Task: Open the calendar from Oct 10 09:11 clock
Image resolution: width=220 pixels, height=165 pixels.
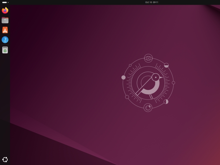Action: click(x=152, y=2)
